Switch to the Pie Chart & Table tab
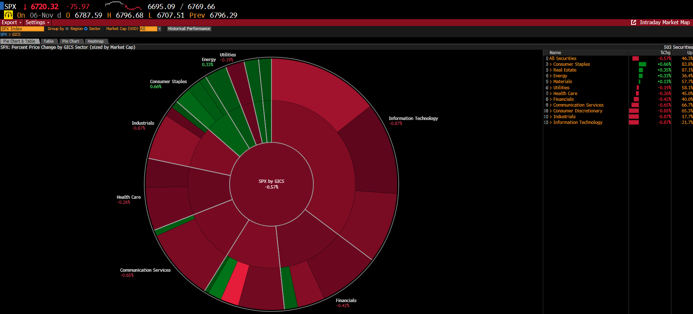 pos(20,41)
